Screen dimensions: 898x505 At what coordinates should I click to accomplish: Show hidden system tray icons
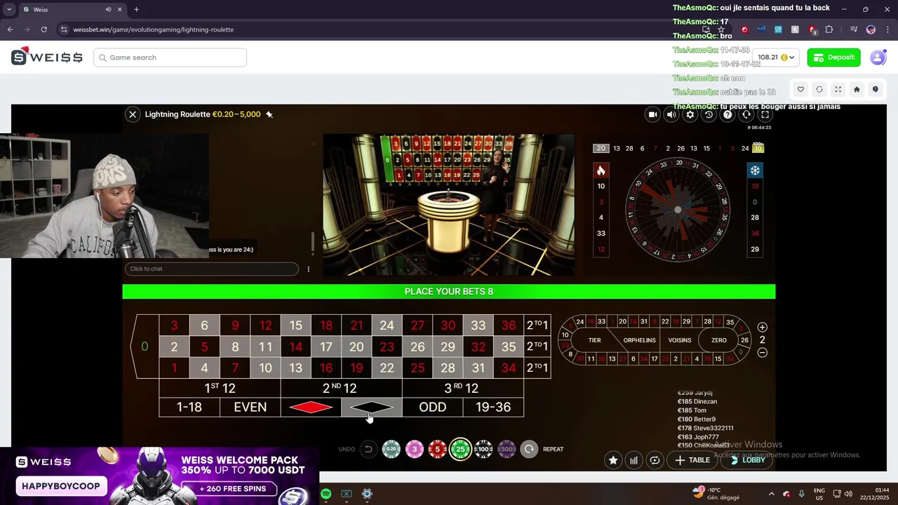771,494
